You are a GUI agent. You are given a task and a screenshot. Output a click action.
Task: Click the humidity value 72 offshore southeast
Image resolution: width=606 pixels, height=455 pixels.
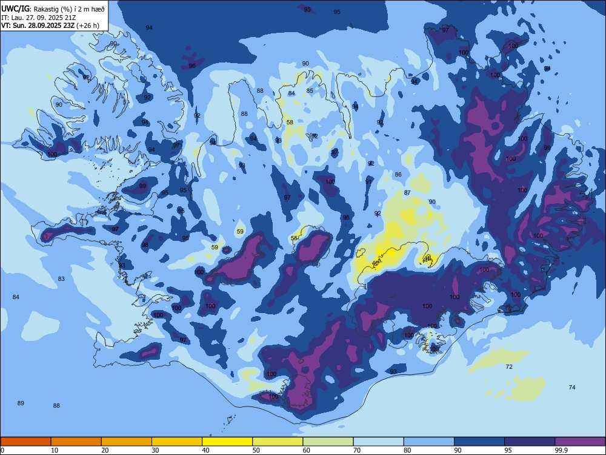[509, 367]
